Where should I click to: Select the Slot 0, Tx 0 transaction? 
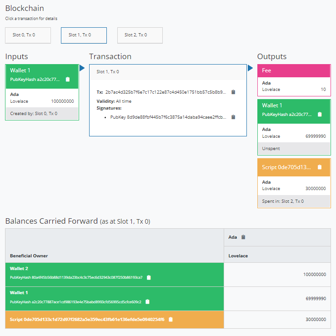click(x=28, y=35)
